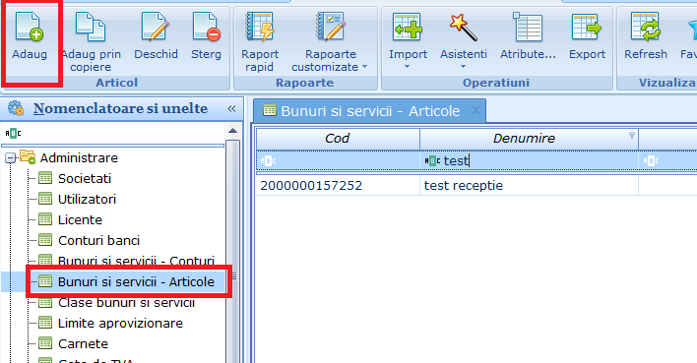Sort by the Denumire column header
The width and height of the screenshot is (697, 363).
(x=529, y=139)
